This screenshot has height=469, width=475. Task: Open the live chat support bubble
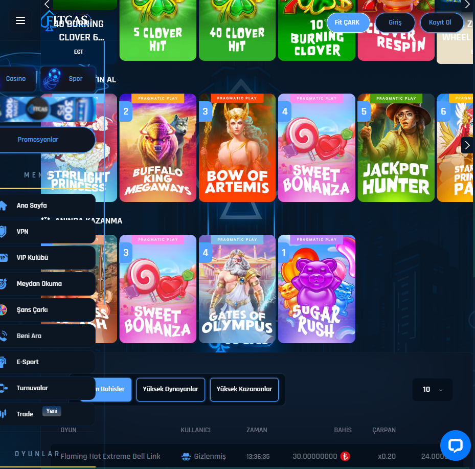(455, 445)
